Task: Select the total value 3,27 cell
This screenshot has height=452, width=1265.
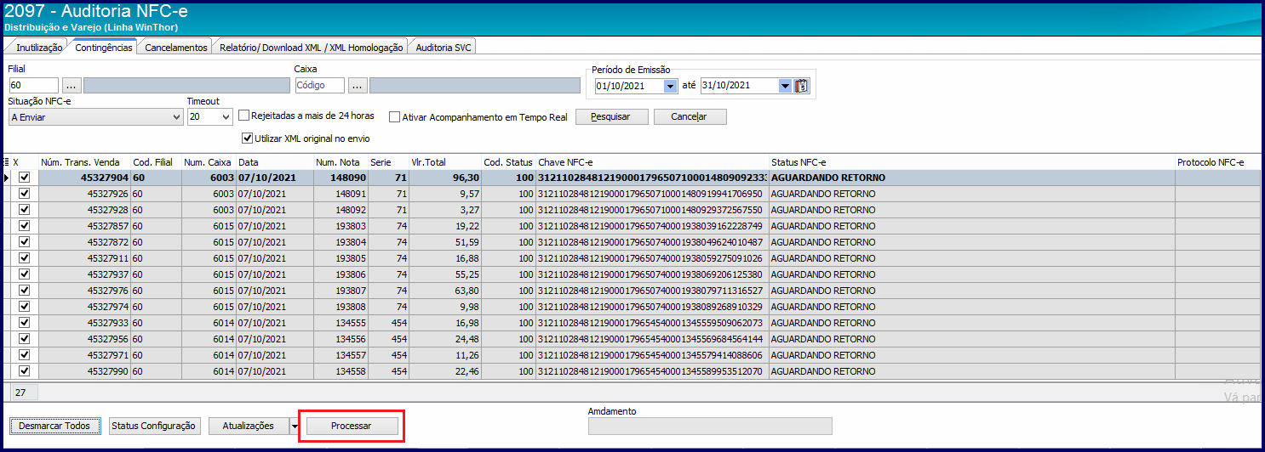Action: pos(445,210)
